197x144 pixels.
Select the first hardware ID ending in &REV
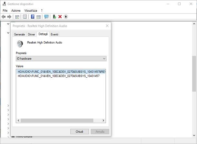(61, 72)
